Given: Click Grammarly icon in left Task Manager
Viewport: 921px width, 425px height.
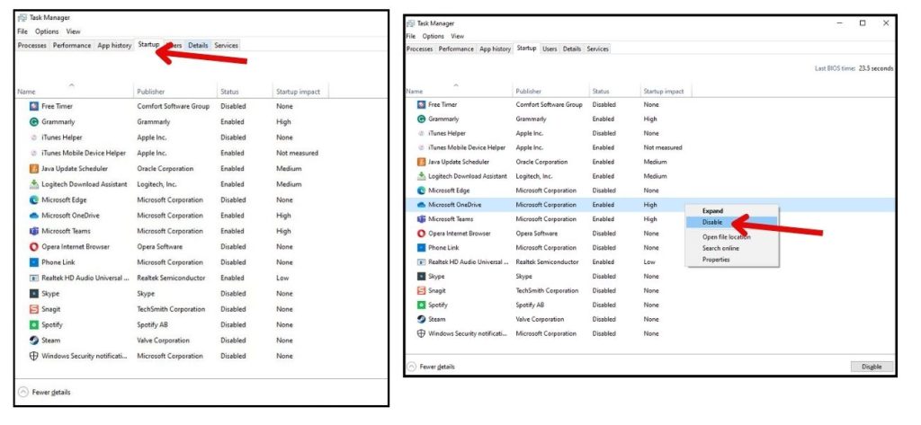Looking at the screenshot, I should click(x=34, y=122).
